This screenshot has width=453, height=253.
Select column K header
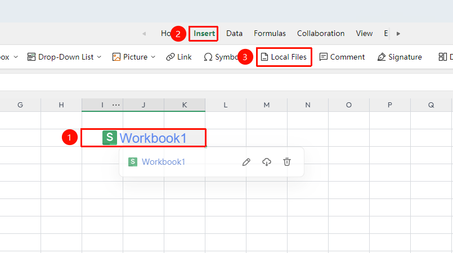(185, 105)
